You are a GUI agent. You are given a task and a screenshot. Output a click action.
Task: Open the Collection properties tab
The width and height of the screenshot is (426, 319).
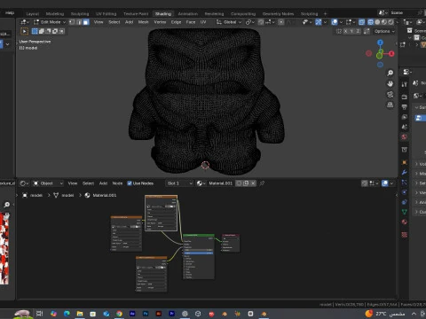[x=405, y=150]
